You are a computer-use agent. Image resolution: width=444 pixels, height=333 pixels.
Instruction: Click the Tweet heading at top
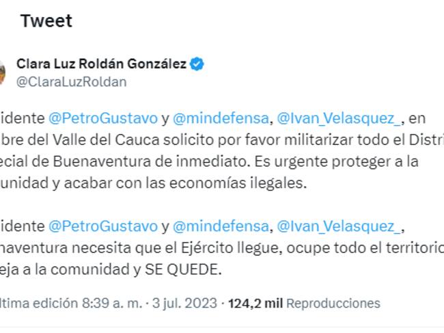[x=46, y=21]
